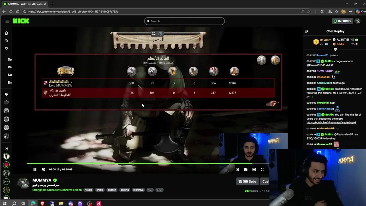Open a new browser tab
This screenshot has height=206, width=366.
52,4
